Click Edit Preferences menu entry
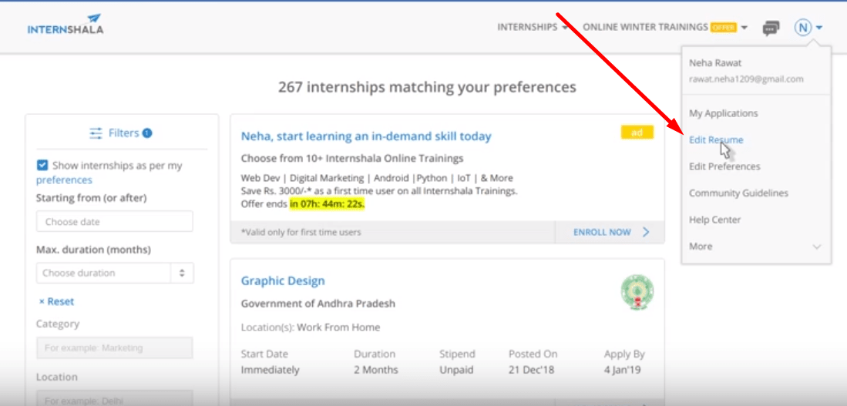 724,166
